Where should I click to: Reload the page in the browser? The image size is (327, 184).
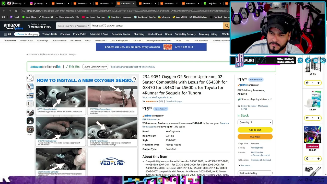click(16, 11)
